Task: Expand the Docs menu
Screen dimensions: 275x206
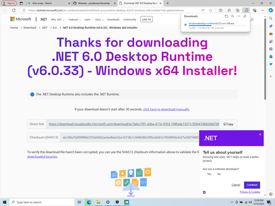Action: coord(99,20)
